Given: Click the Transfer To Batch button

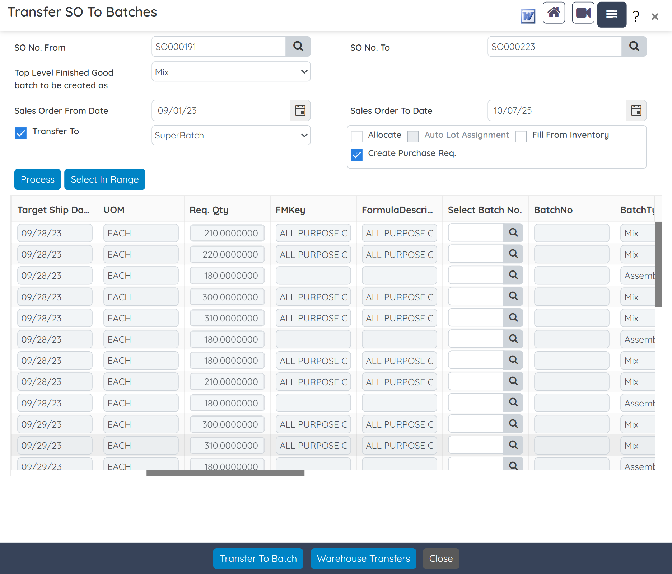Looking at the screenshot, I should click(x=258, y=558).
